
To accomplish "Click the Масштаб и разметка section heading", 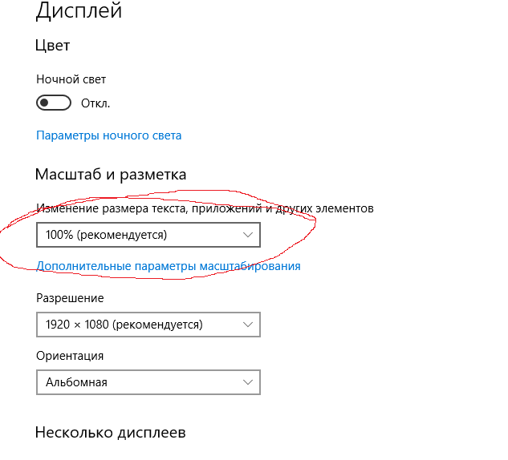I will click(x=111, y=174).
